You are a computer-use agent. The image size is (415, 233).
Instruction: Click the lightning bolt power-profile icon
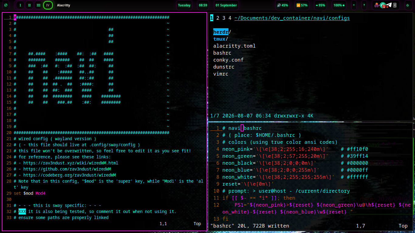[364, 5]
